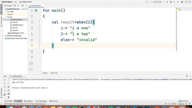The image size is (192, 108).
Task: Click the editor vertical scrollbar
Action: pos(176,31)
